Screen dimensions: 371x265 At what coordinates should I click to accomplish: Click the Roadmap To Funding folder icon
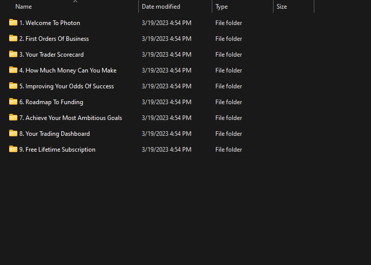point(13,102)
